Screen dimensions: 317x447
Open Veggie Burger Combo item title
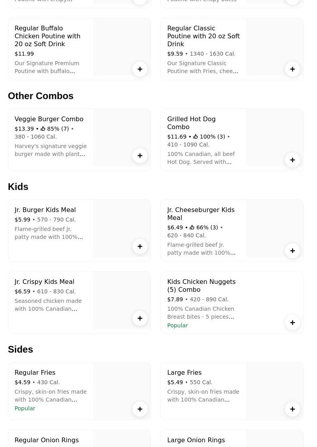coord(49,119)
